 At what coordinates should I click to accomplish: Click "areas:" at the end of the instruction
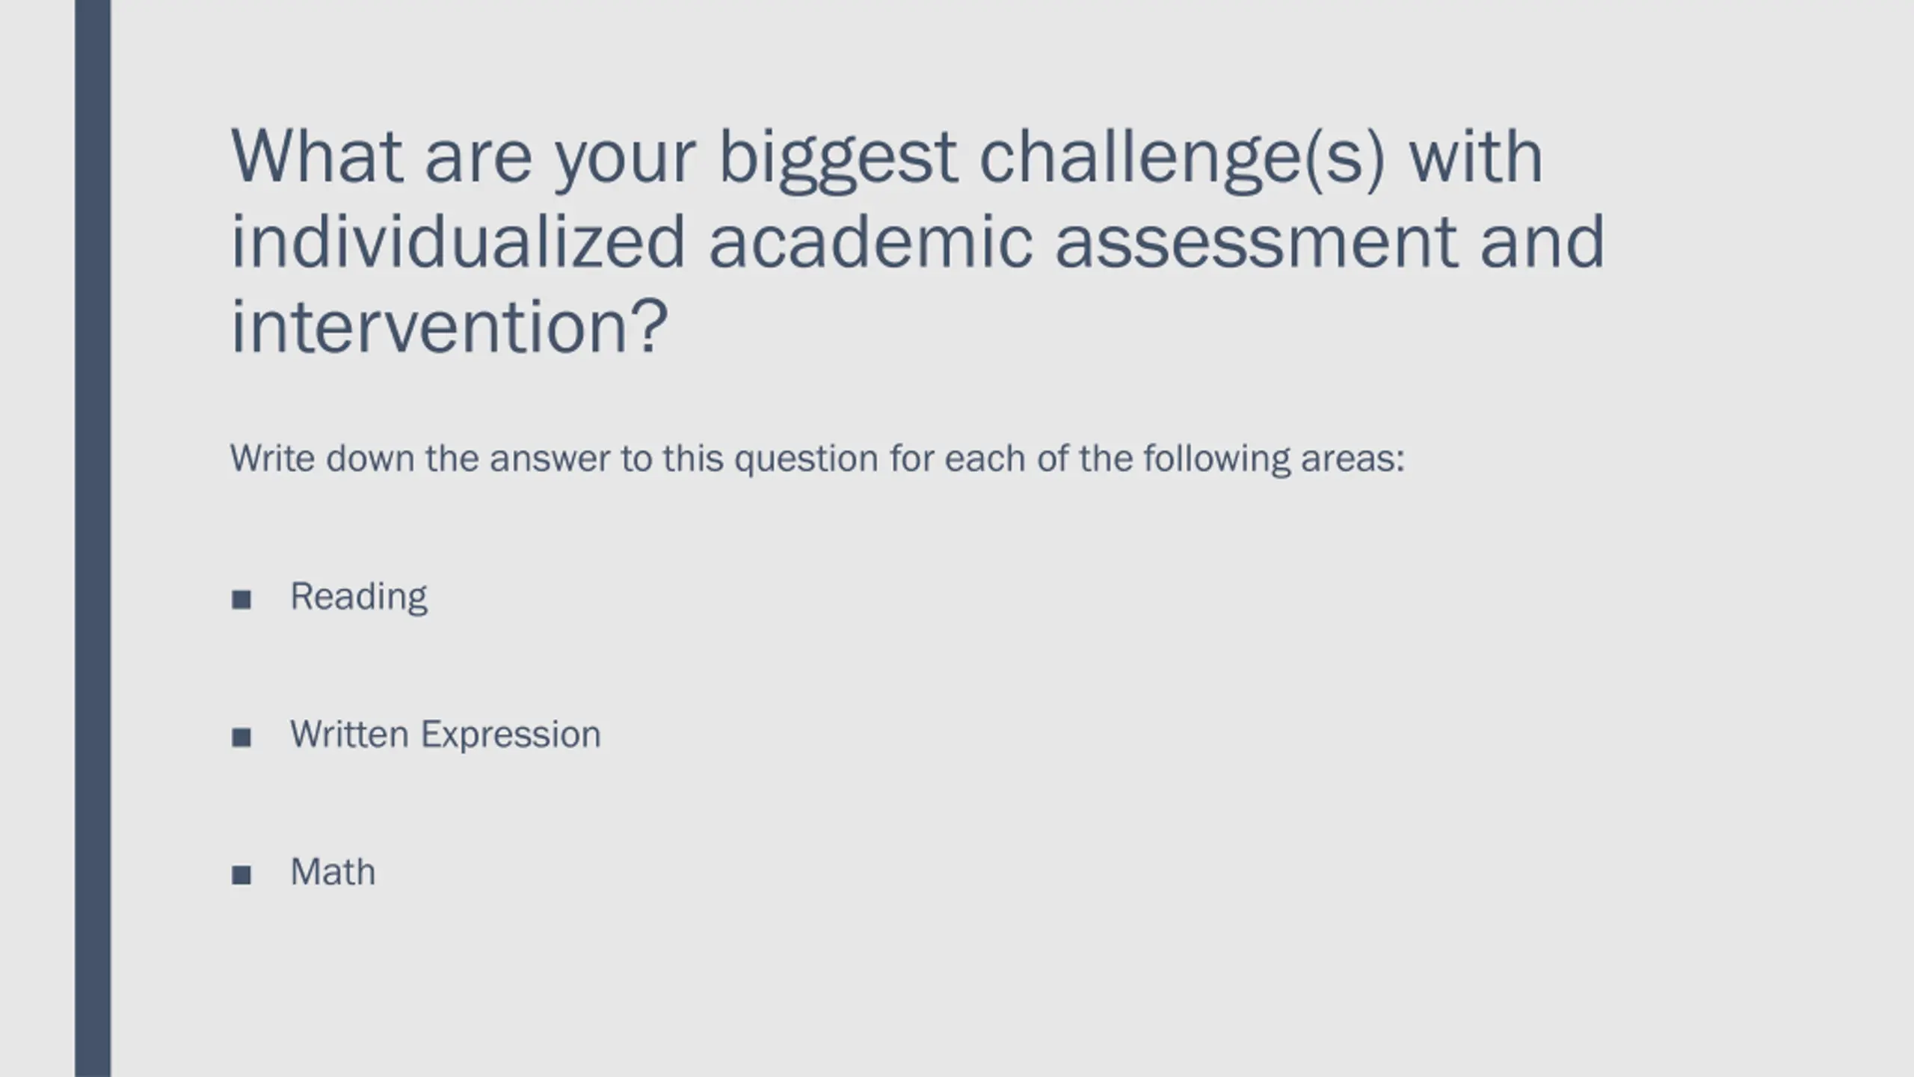(1353, 460)
